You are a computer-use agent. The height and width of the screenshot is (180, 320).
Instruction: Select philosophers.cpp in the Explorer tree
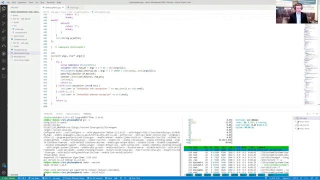[21, 53]
